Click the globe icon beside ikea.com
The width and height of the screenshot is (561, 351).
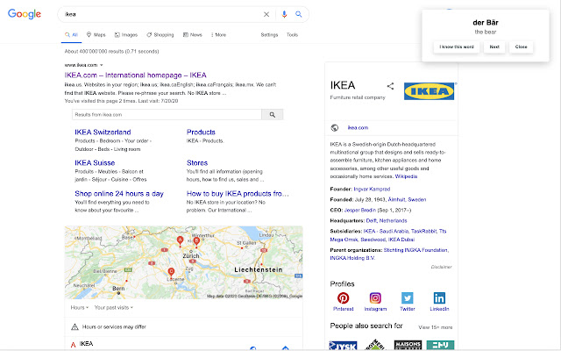tap(335, 127)
